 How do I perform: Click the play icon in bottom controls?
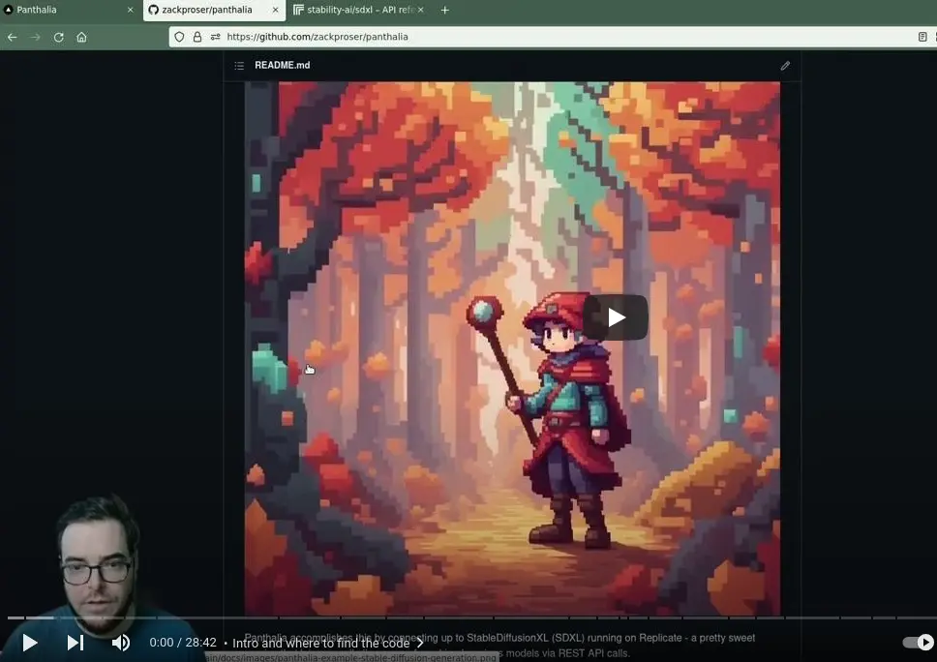[x=29, y=643]
